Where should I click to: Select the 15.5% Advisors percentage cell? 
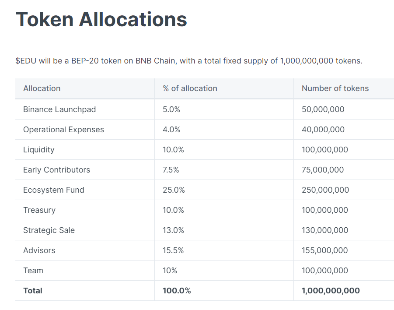point(173,250)
